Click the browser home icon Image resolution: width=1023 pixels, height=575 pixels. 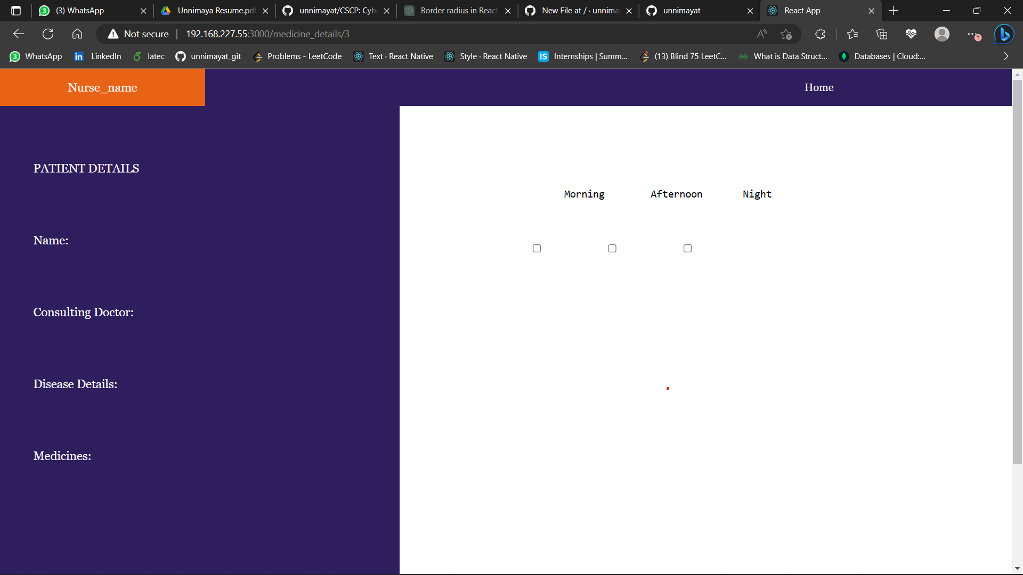[x=77, y=34]
